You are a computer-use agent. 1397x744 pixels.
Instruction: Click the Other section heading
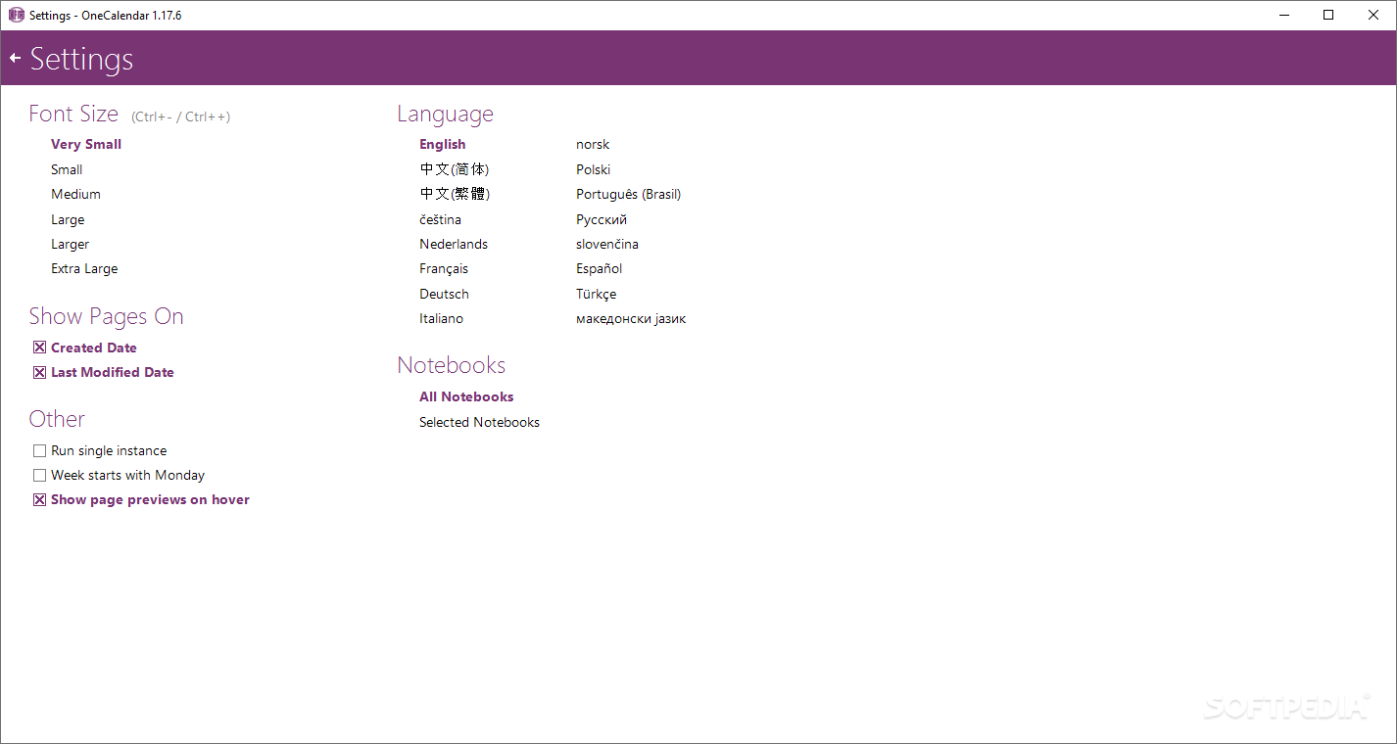click(57, 419)
